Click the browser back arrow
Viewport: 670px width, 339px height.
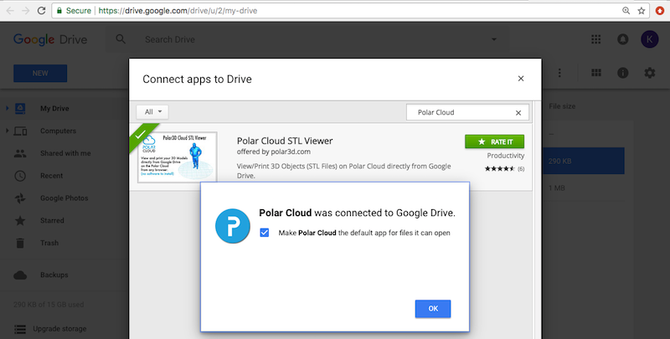(x=11, y=11)
